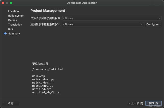Image resolution: width=164 pixels, height=108 pixels.
Task: Click the Configure... button
Action: click(x=153, y=24)
